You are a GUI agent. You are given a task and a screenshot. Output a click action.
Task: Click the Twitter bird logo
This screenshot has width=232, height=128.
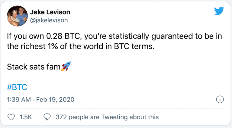(219, 11)
